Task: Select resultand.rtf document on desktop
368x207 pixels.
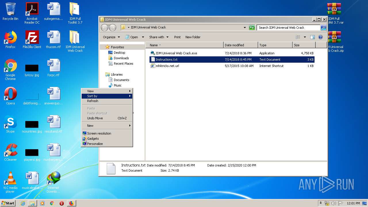Action: (53, 124)
